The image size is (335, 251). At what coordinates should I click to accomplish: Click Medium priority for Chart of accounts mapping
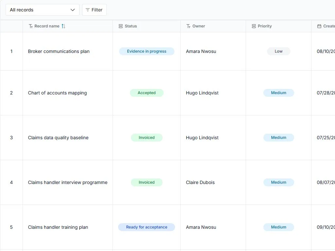click(x=279, y=93)
